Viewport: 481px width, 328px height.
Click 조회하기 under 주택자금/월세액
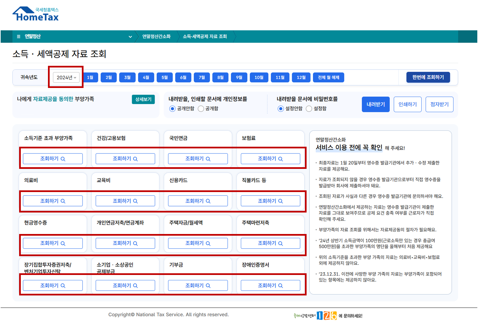(x=198, y=243)
